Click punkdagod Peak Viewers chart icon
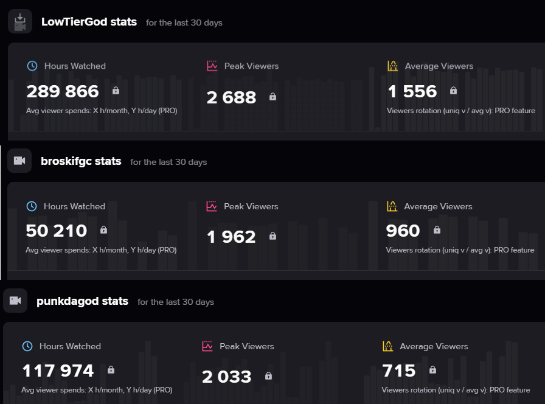The width and height of the screenshot is (545, 404). tap(207, 346)
